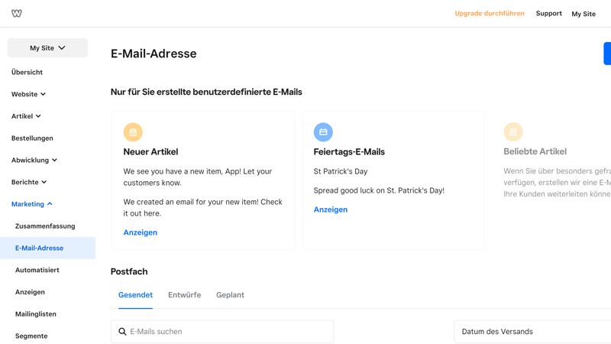611x344 pixels.
Task: Switch to the Geplant tab
Action: click(230, 295)
